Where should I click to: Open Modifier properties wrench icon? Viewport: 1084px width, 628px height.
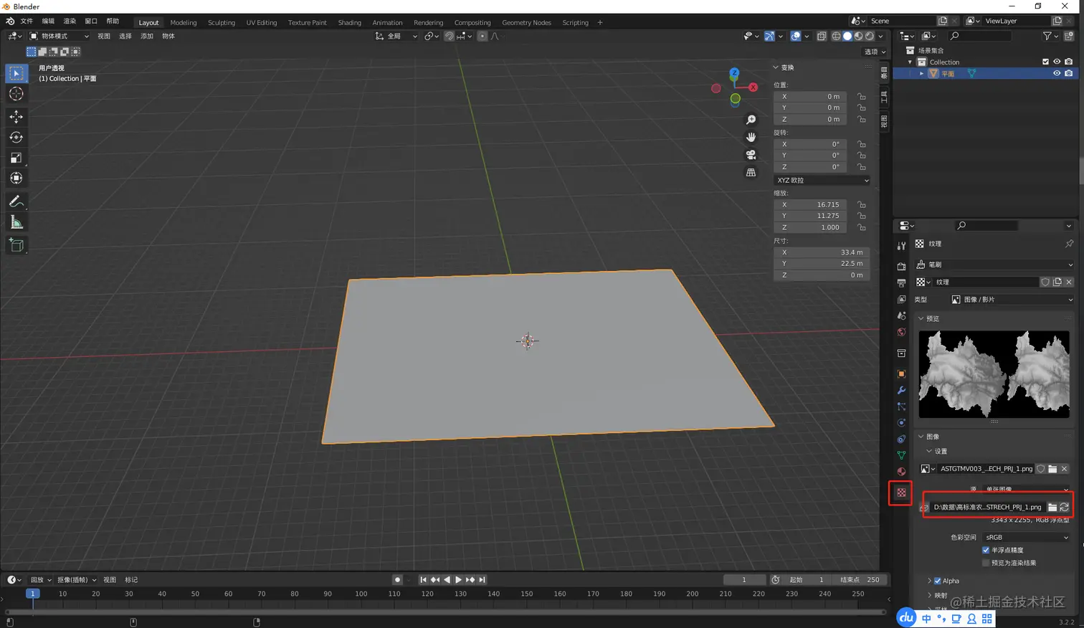point(901,390)
